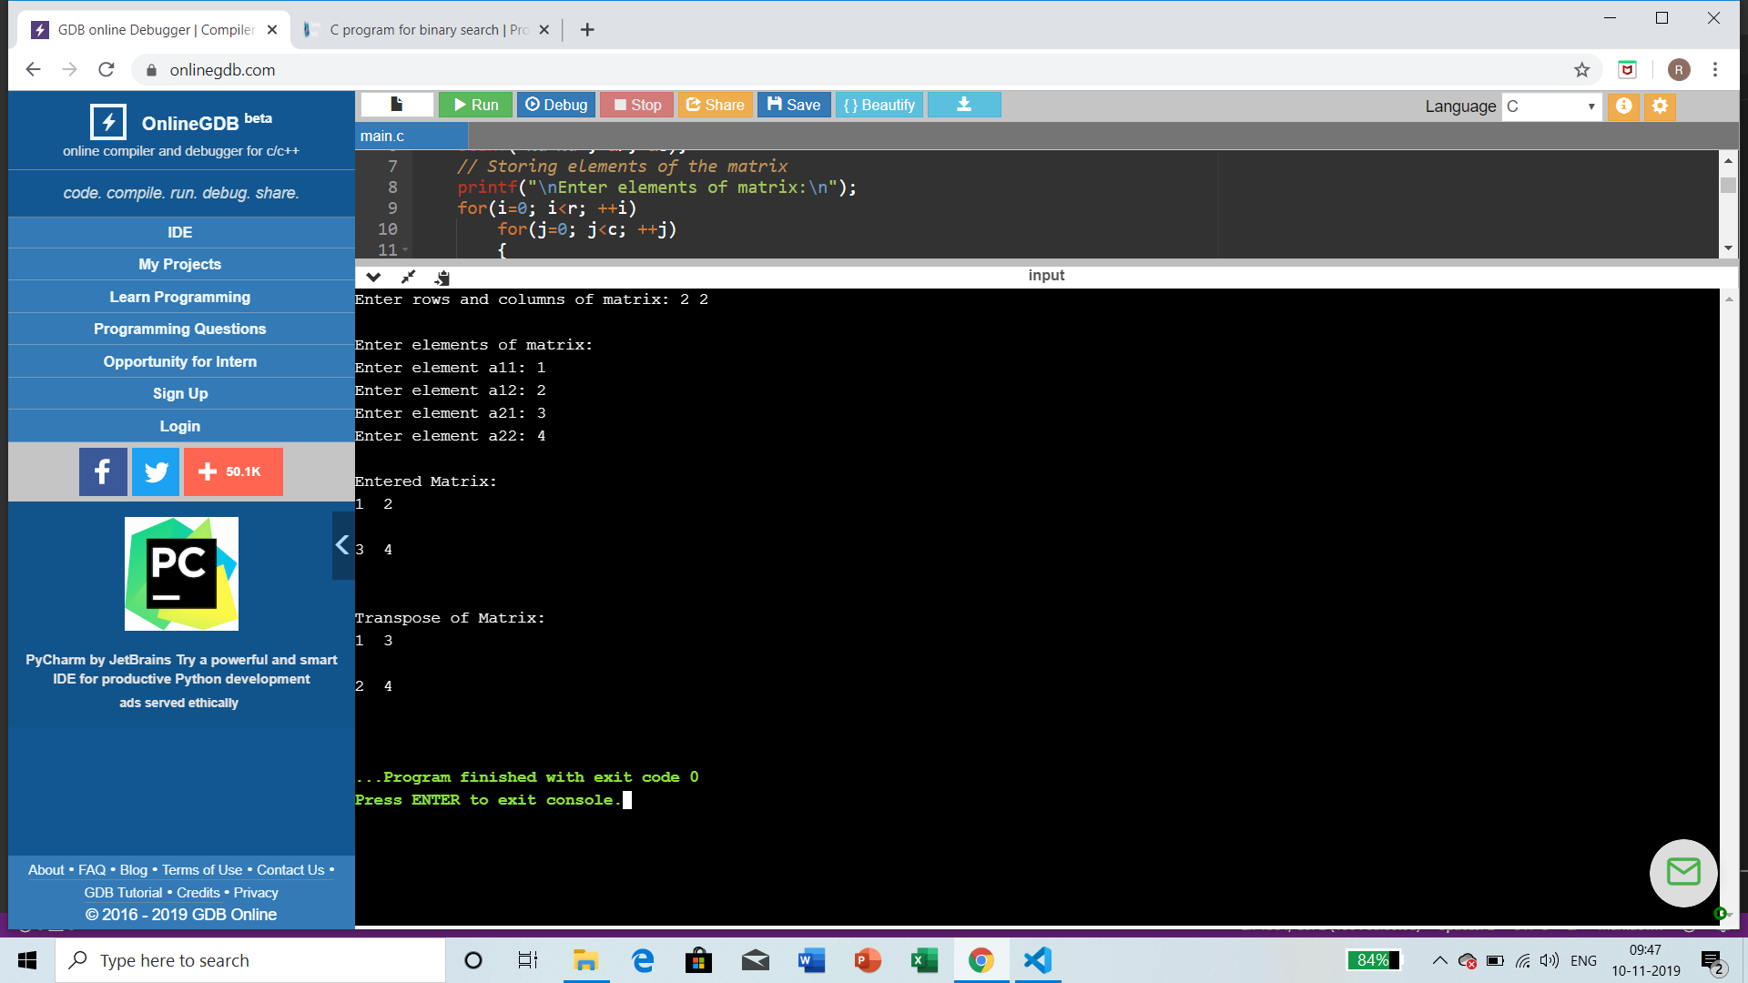Image resolution: width=1748 pixels, height=983 pixels.
Task: Open the Language C dropdown
Action: pos(1551,106)
